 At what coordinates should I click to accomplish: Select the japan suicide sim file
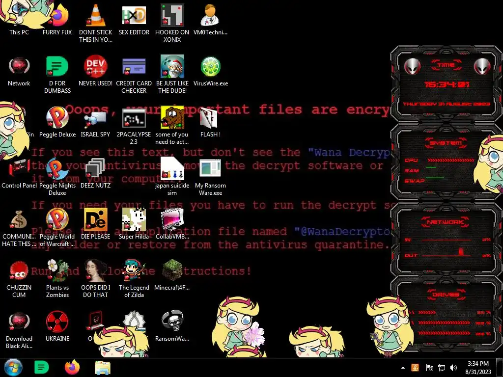(x=172, y=177)
